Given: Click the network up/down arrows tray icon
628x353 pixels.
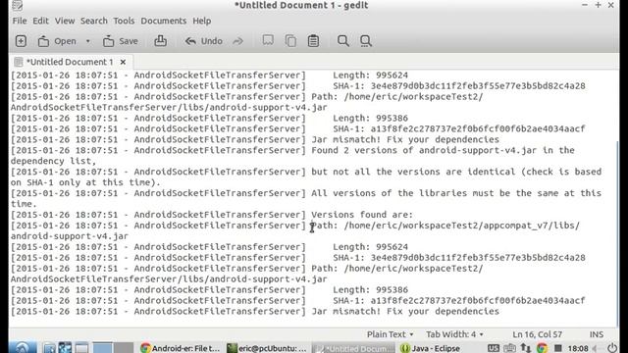Looking at the screenshot, I should point(525,348).
